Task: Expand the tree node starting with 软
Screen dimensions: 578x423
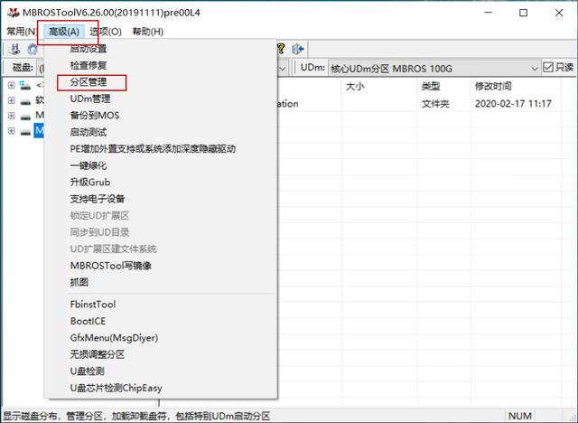Action: pos(12,100)
